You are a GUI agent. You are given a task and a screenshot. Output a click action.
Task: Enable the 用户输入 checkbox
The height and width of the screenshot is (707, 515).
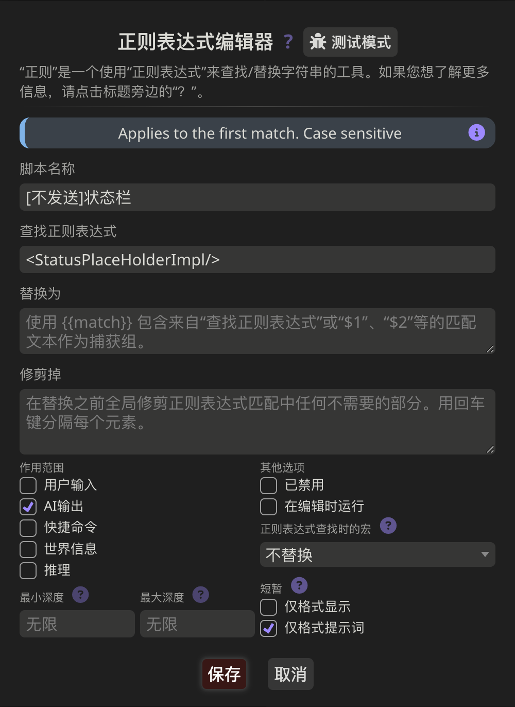[x=28, y=485]
